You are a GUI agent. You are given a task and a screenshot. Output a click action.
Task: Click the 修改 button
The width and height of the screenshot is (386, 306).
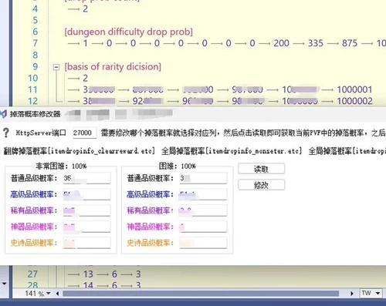pyautogui.click(x=262, y=185)
